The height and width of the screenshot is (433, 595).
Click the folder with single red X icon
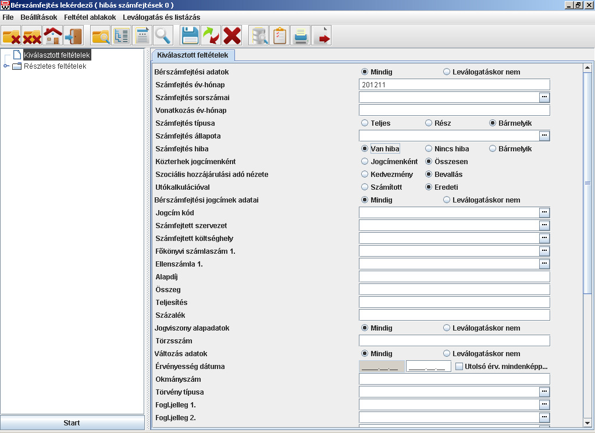pyautogui.click(x=12, y=36)
